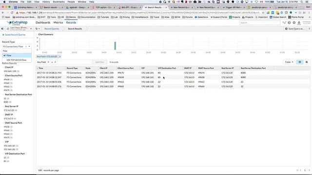
Task: Open Spotlight search in menu bar
Action: click(302, 2)
